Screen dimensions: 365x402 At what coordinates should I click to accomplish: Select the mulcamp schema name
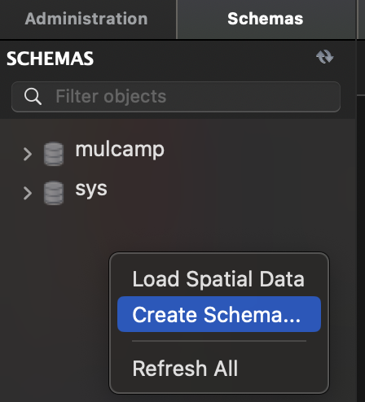click(120, 150)
